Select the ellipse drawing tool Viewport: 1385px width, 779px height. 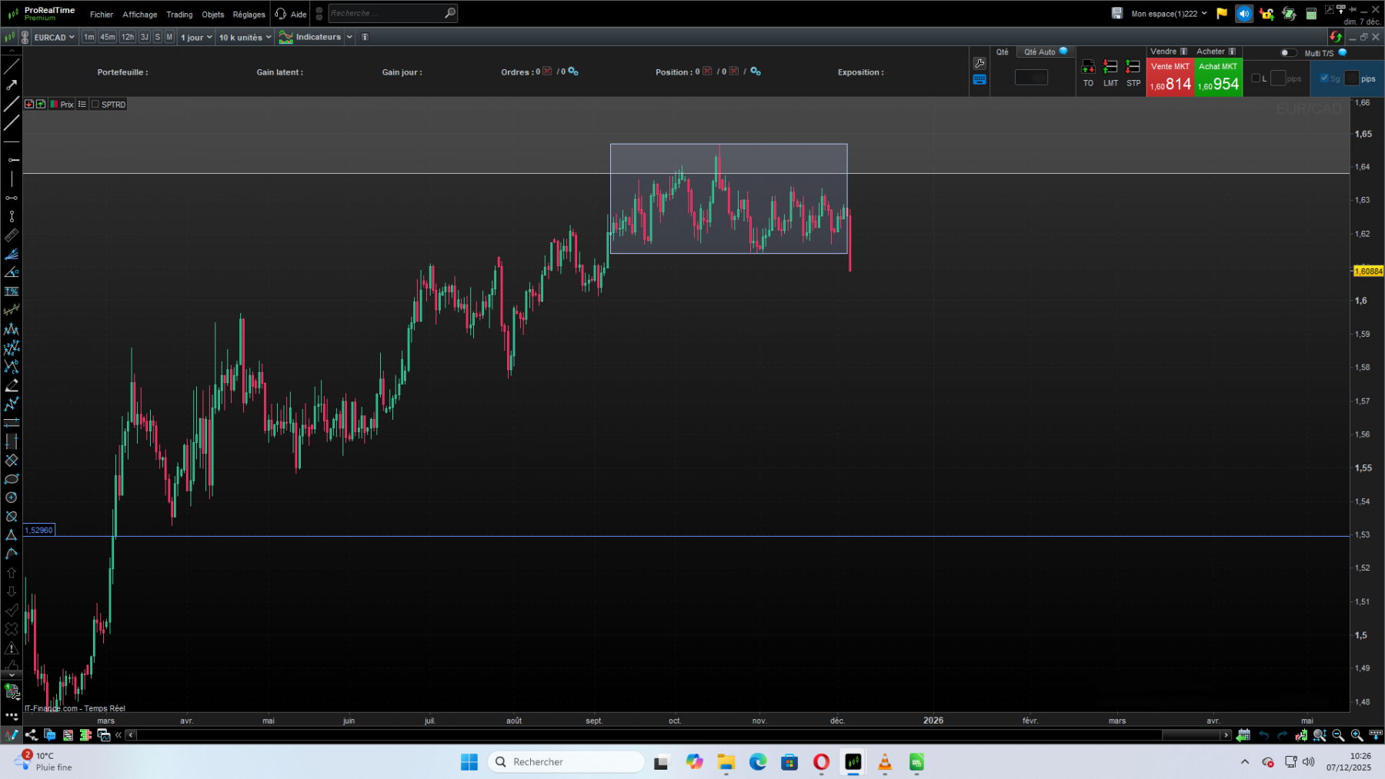[12, 478]
